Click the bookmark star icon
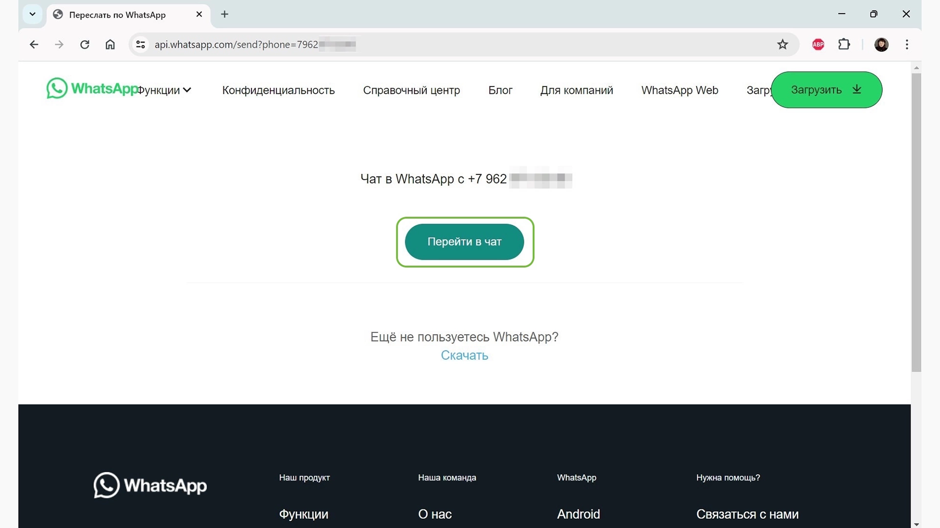Screen dimensions: 940x528 coord(783,44)
